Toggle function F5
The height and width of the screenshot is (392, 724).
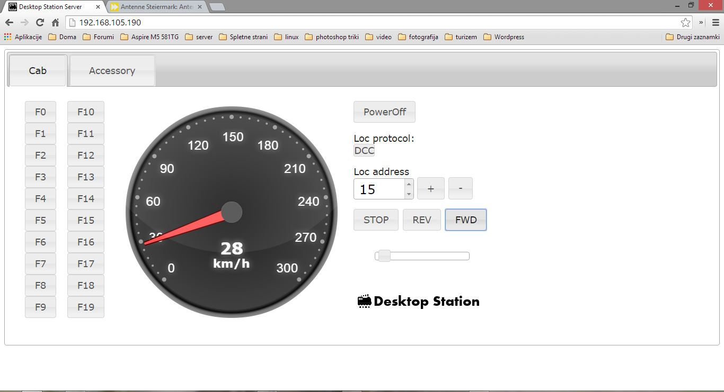40,221
